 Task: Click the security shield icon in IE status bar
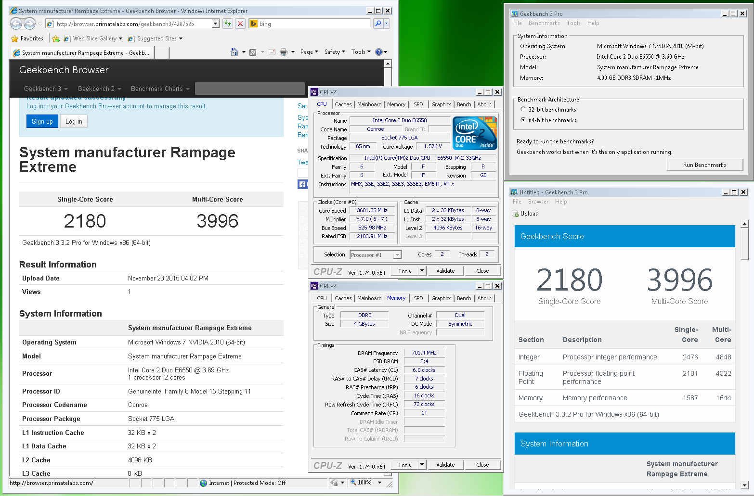pyautogui.click(x=334, y=483)
